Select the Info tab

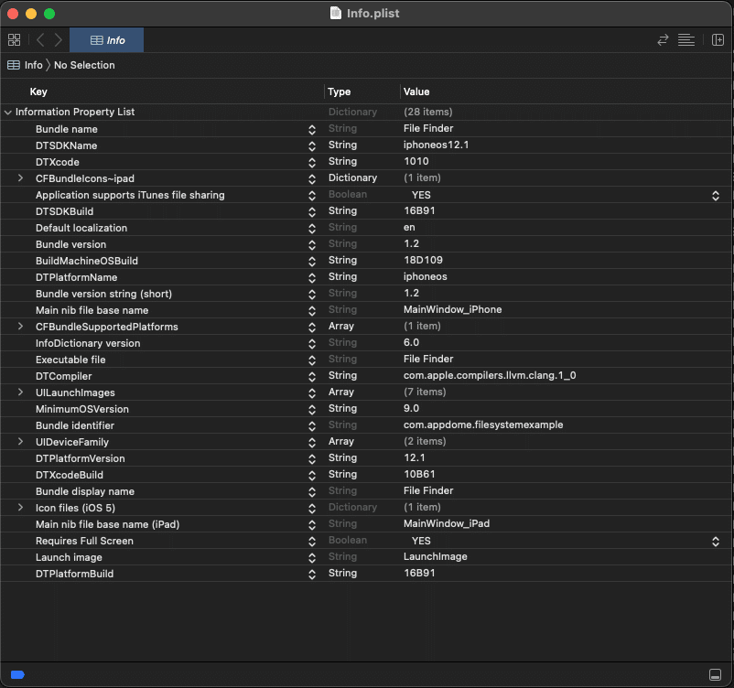pyautogui.click(x=107, y=40)
